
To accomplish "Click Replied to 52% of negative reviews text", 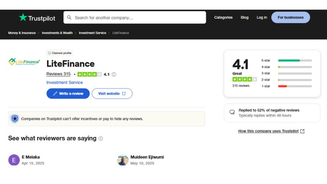I will coord(269,110).
